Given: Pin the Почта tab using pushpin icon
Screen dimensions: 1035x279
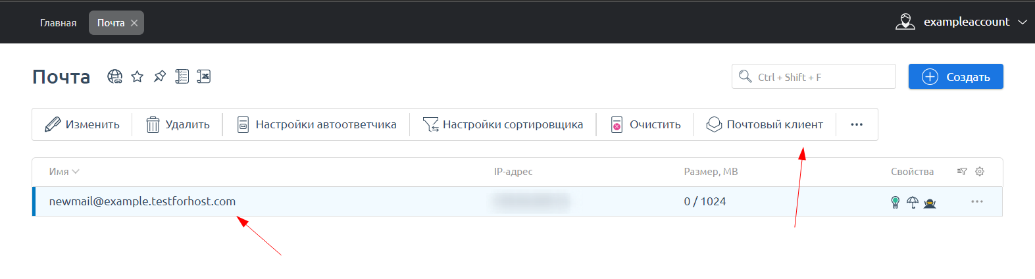Looking at the screenshot, I should [159, 77].
